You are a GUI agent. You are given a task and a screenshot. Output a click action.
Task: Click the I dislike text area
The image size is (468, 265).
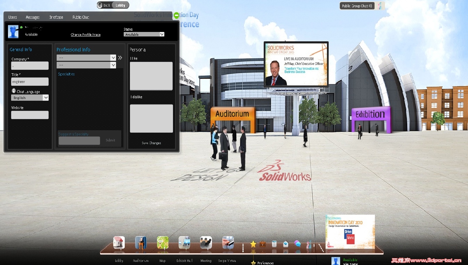(151, 118)
